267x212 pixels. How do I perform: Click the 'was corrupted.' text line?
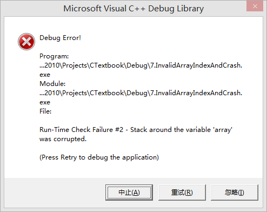(x=63, y=139)
